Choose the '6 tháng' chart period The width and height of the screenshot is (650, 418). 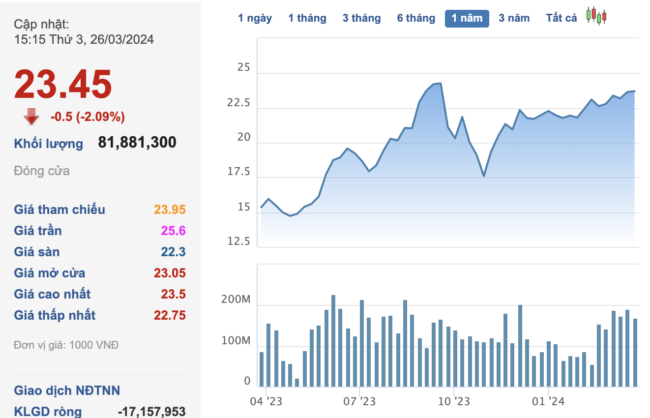coord(416,18)
